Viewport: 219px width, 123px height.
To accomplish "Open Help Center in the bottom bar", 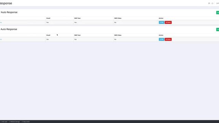I will pyautogui.click(x=26, y=122).
